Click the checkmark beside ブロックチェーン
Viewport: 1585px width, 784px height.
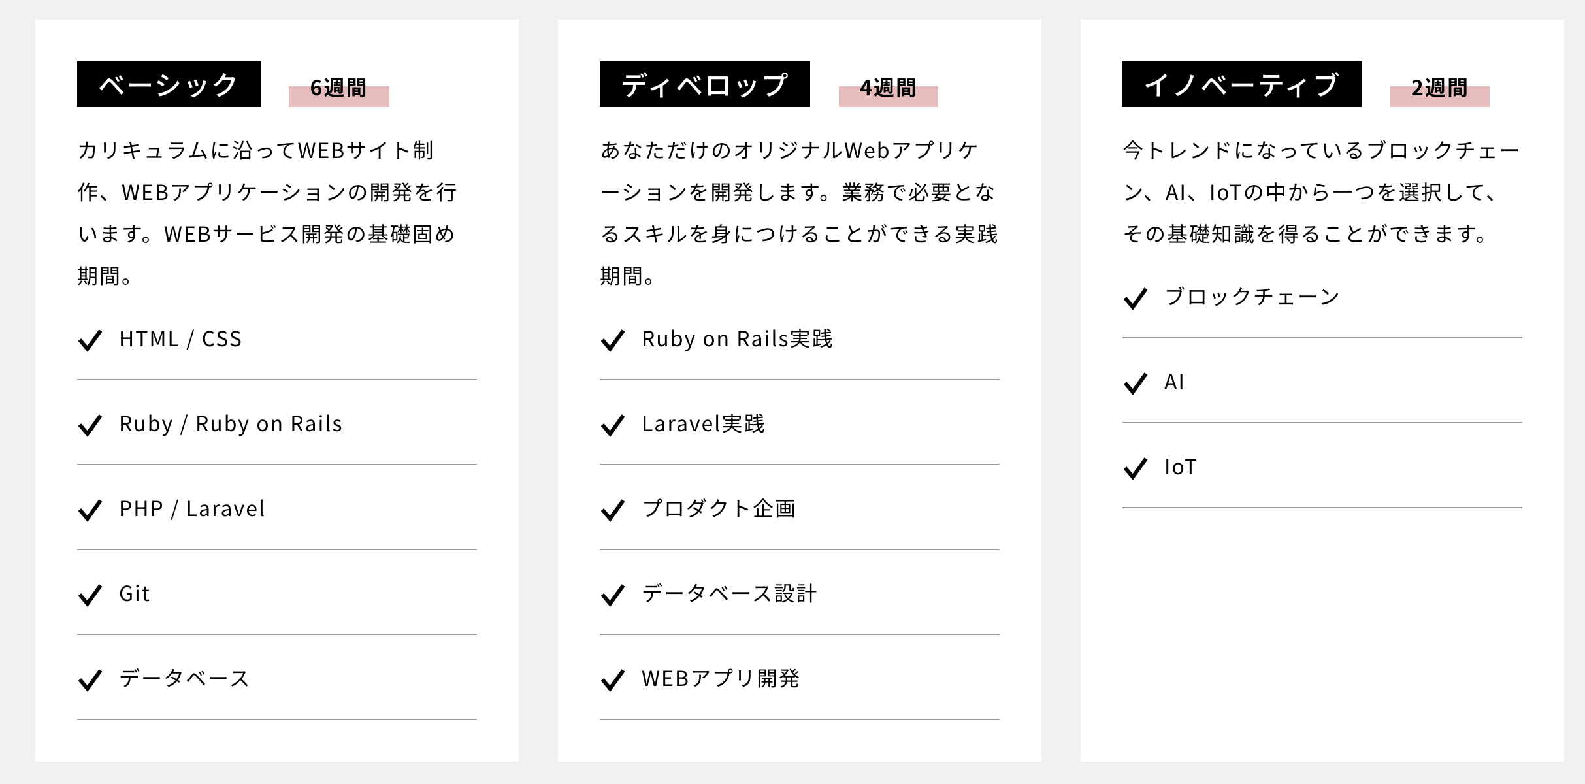click(x=1136, y=299)
